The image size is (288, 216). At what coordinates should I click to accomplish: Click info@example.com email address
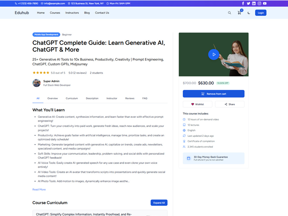click(x=54, y=3)
